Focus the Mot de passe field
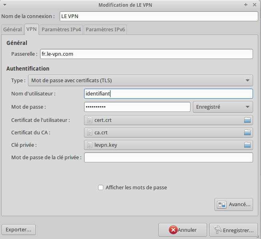This screenshot has width=261, height=239. (x=137, y=107)
